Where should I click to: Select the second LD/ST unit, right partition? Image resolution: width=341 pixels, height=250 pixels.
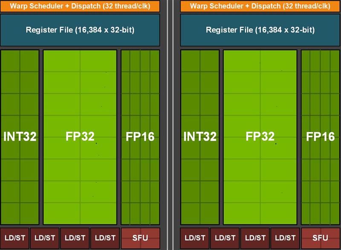225,238
